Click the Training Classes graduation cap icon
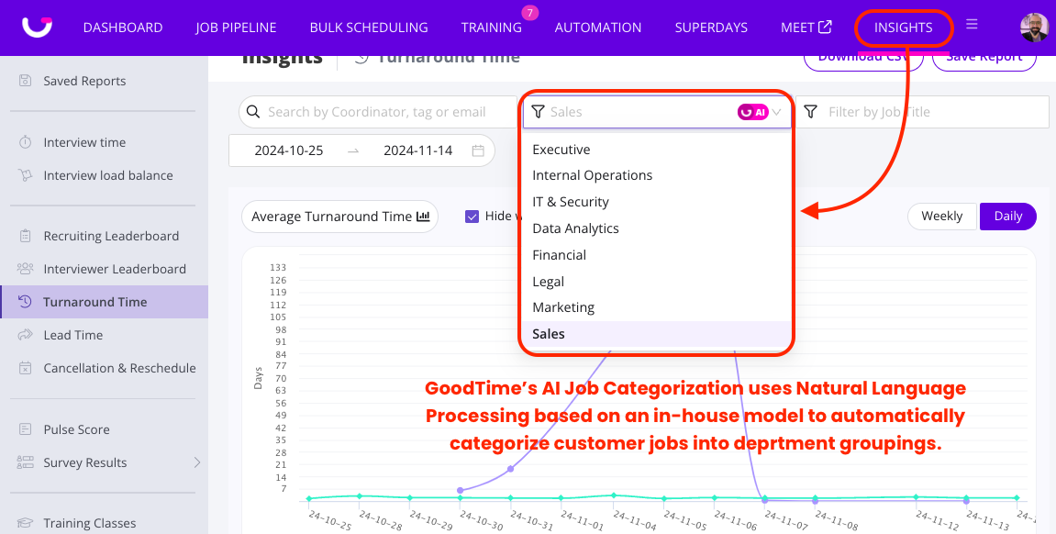This screenshot has height=534, width=1056. coord(25,523)
